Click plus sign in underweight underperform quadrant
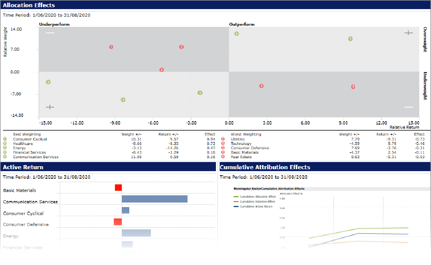Image resolution: width=431 pixels, height=265 pixels. [50, 107]
